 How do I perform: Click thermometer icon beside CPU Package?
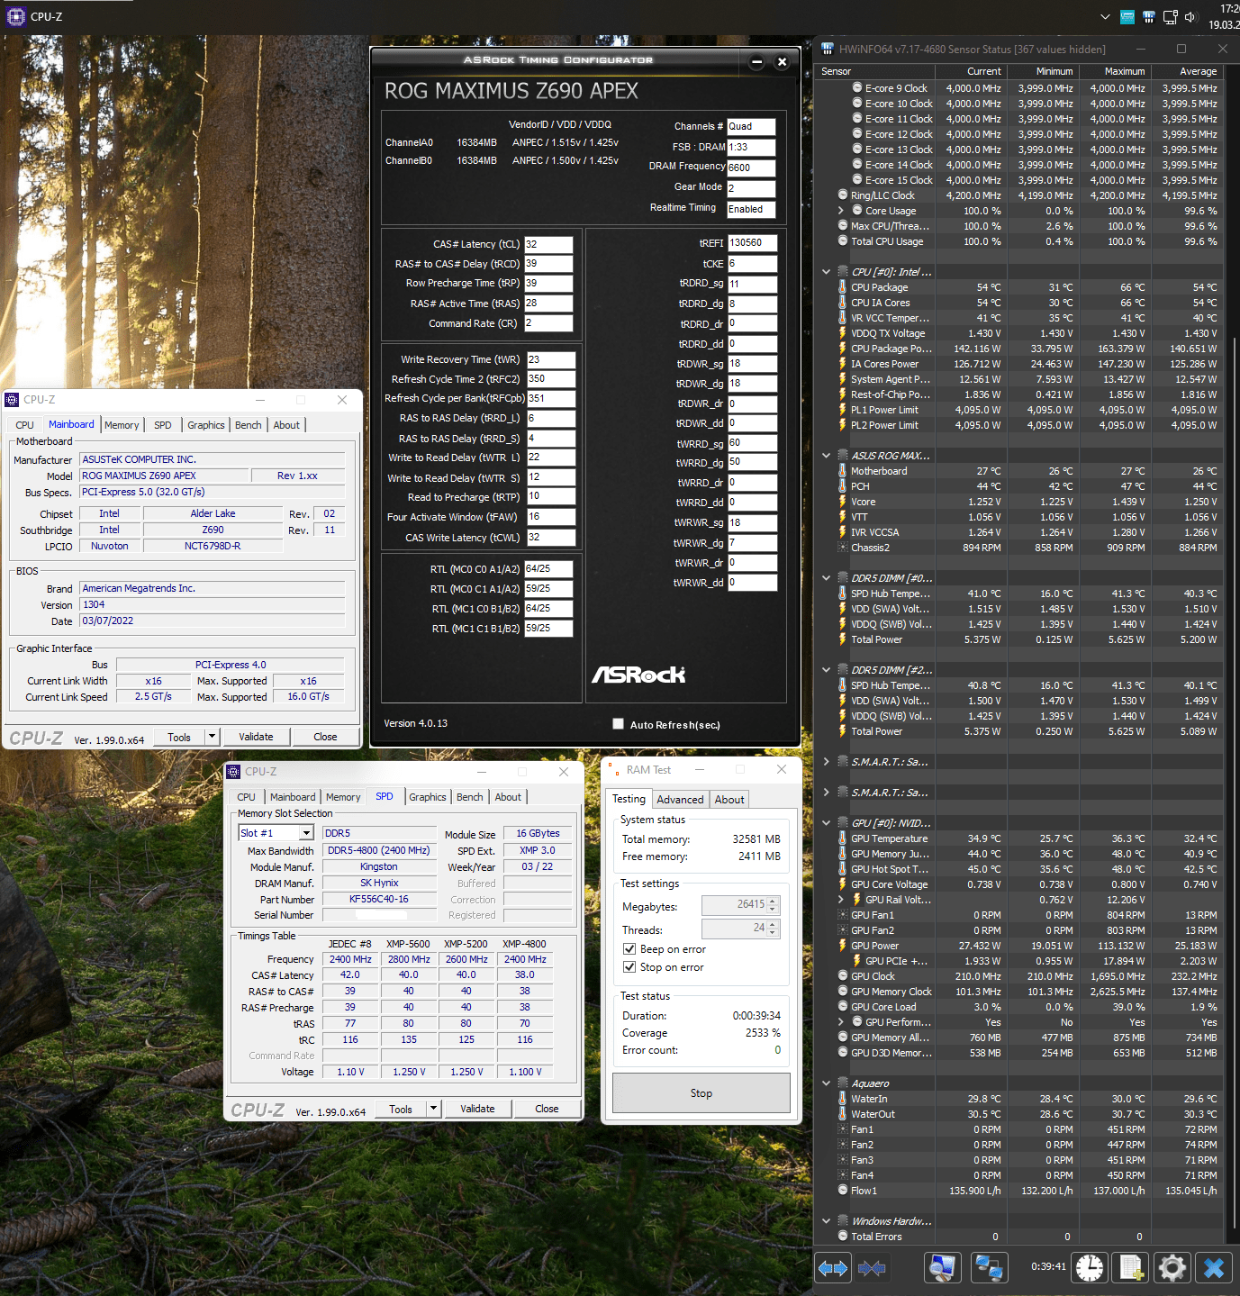(x=843, y=287)
